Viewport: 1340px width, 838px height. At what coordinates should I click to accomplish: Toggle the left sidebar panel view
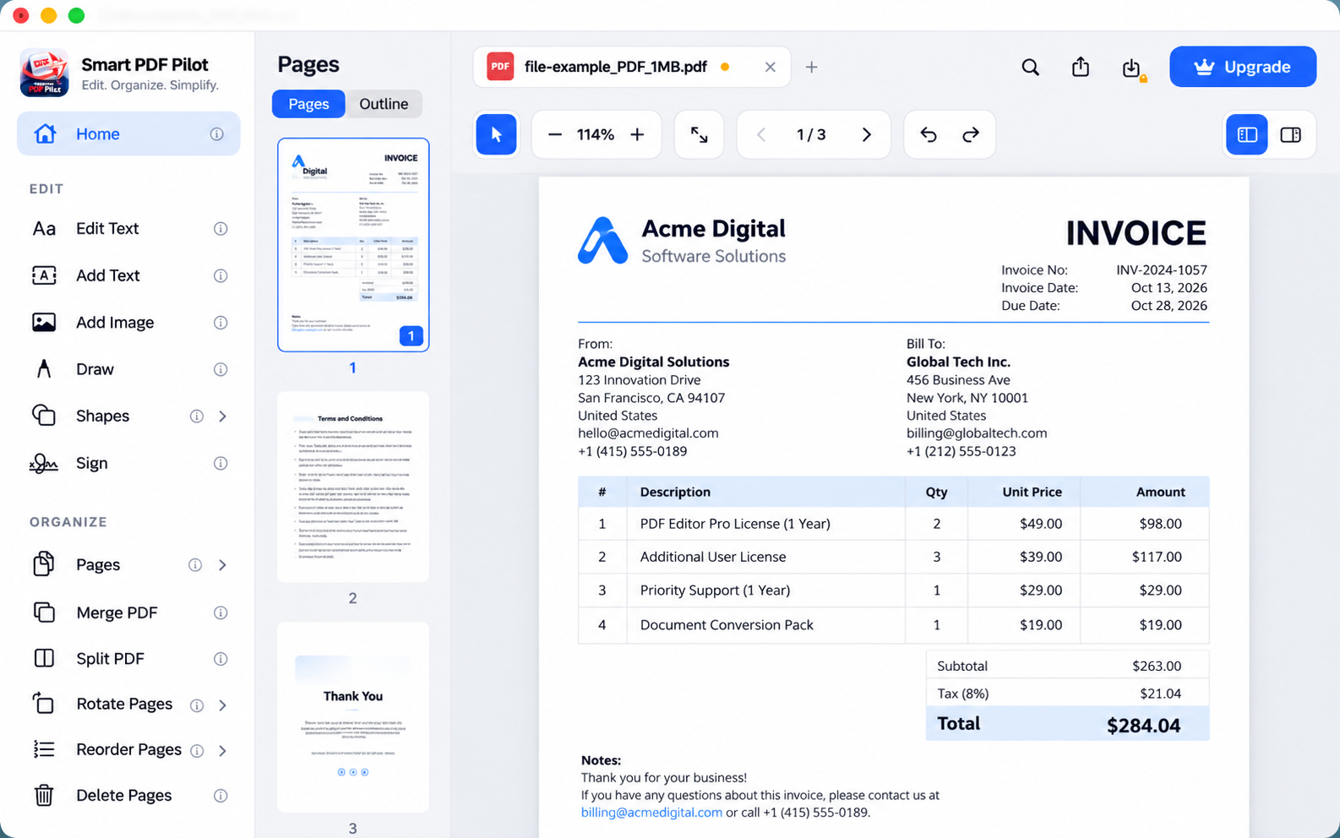click(1247, 134)
